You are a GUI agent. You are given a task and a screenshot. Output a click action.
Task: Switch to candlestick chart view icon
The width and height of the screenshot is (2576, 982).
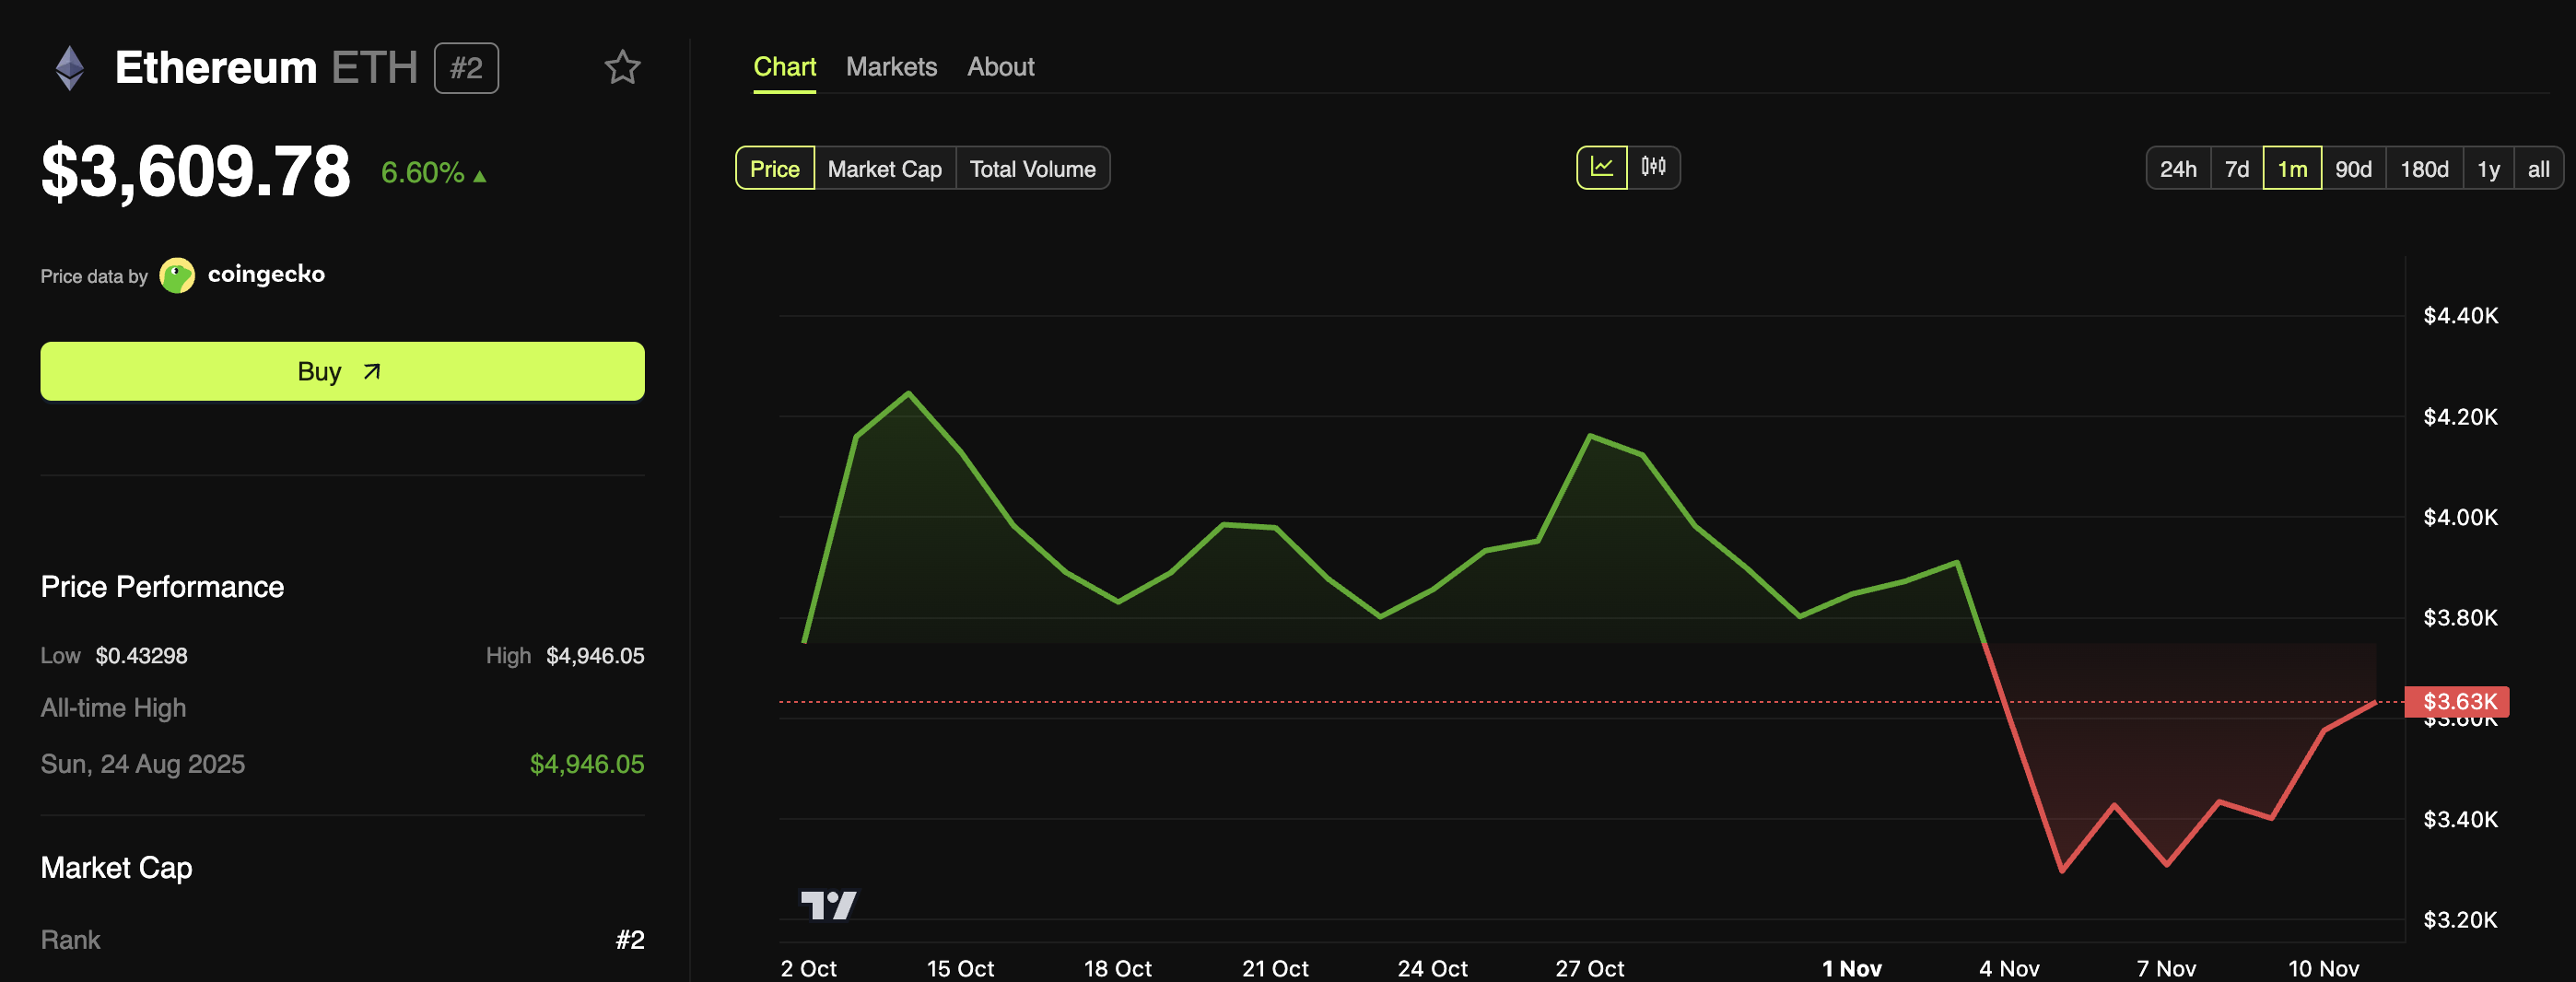(1653, 168)
